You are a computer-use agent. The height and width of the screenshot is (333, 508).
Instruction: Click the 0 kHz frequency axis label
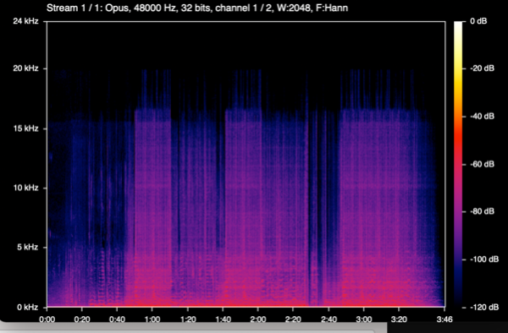pyautogui.click(x=28, y=307)
